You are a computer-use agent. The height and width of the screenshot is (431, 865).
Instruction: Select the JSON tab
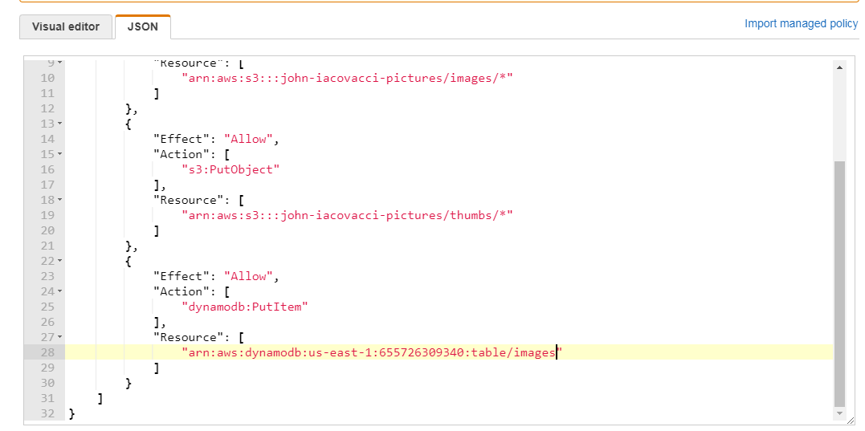tap(143, 26)
